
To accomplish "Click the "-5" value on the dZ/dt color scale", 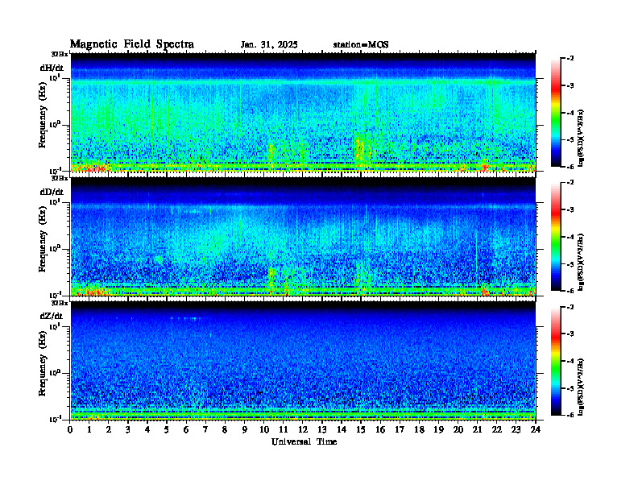I will [x=570, y=388].
